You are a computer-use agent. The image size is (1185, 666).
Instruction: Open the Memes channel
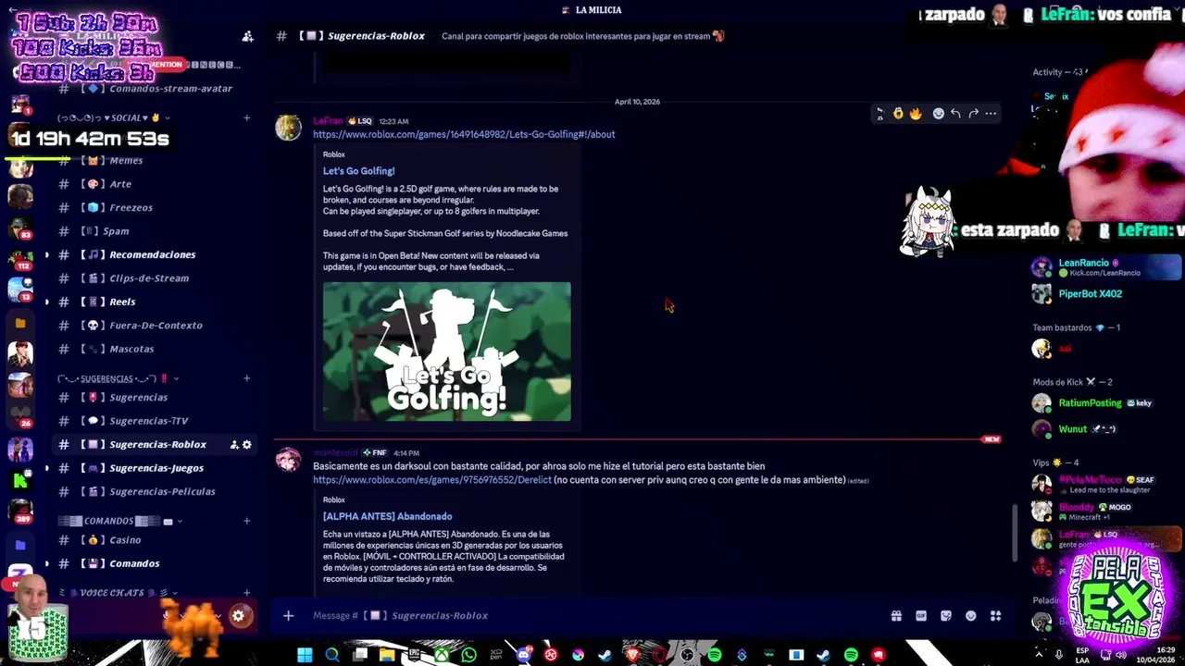[x=154, y=160]
